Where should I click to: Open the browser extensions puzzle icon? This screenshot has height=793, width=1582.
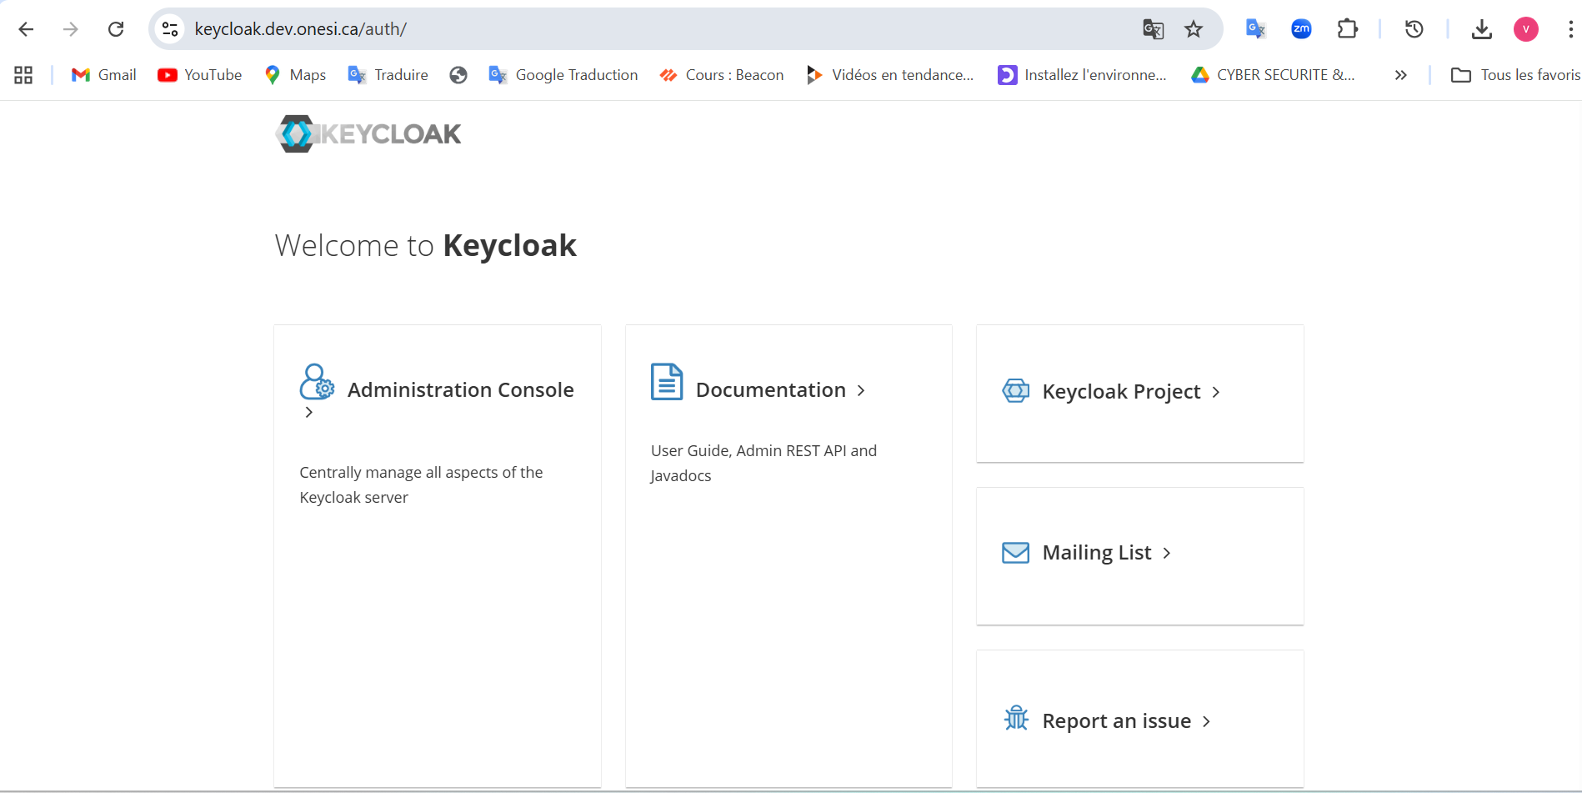point(1347,29)
